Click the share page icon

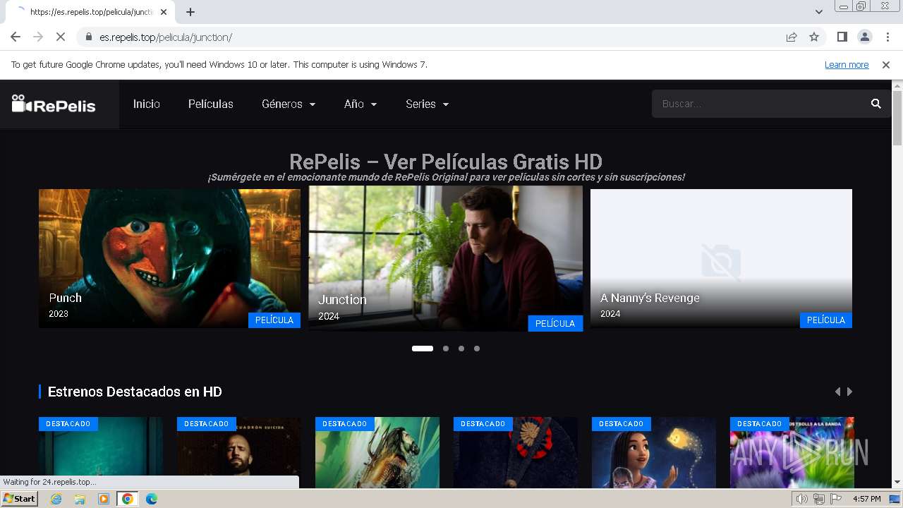pyautogui.click(x=792, y=37)
